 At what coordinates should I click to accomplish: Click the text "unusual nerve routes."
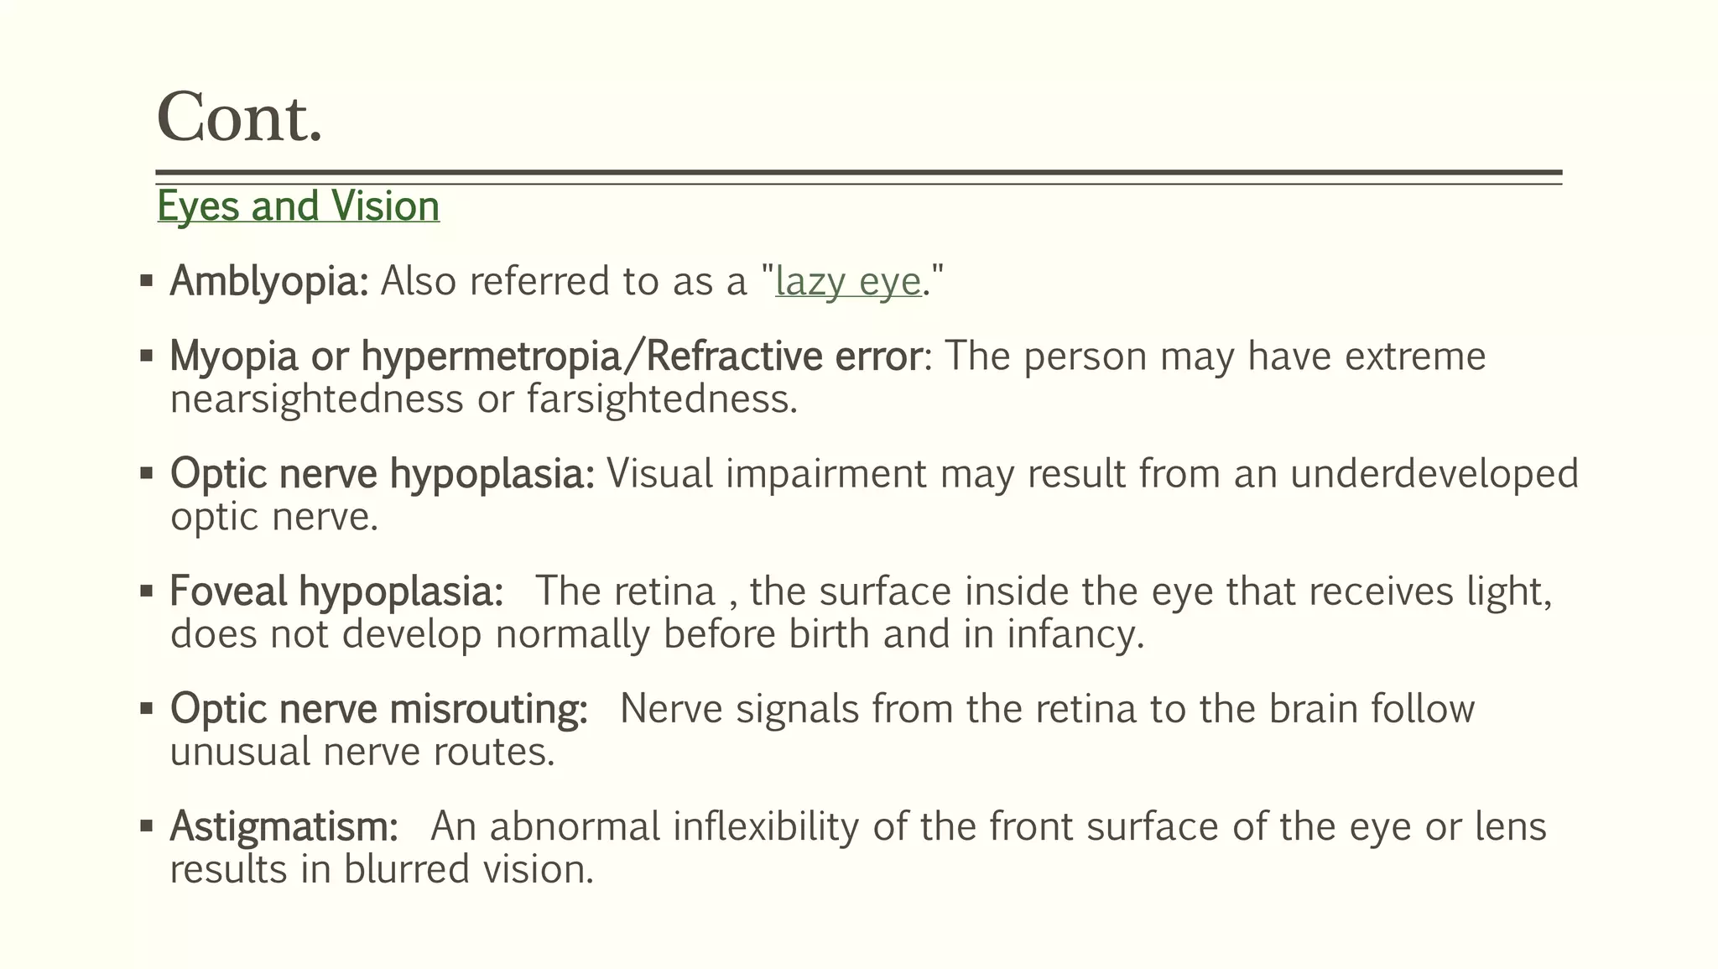(x=362, y=752)
